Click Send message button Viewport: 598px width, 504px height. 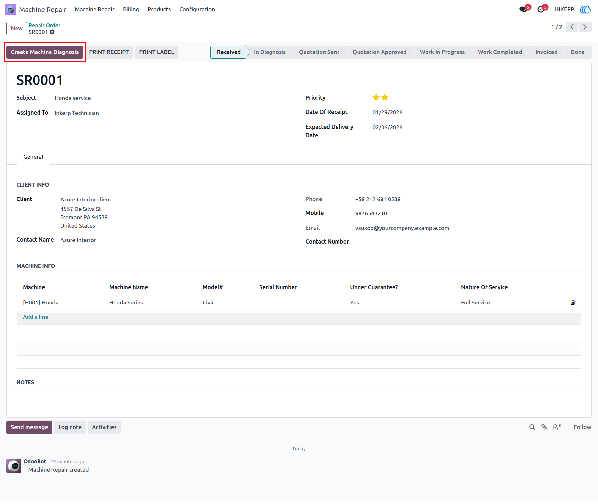[29, 427]
